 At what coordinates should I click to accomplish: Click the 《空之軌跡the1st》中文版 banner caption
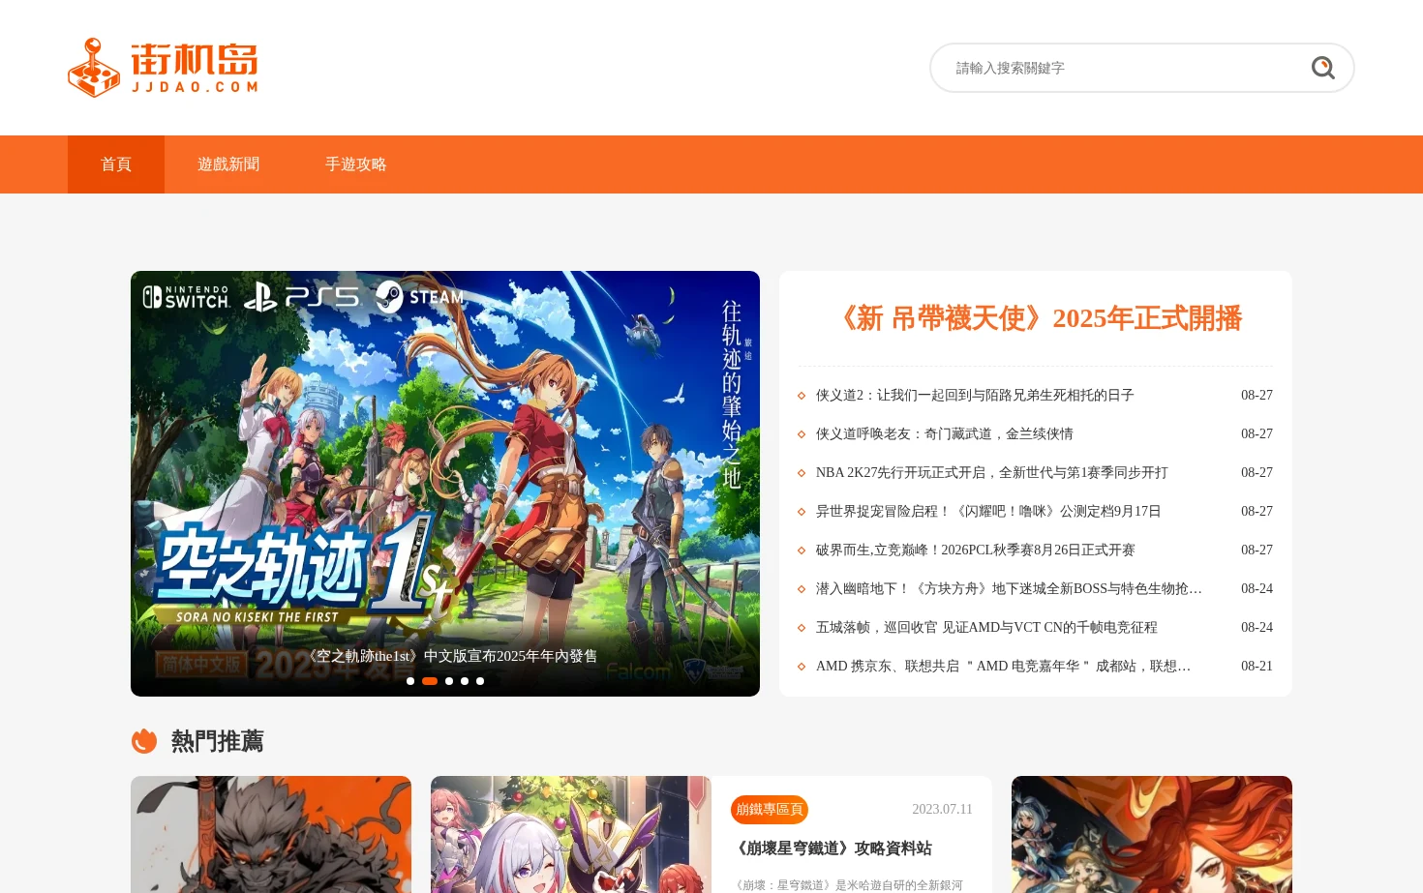(x=452, y=656)
